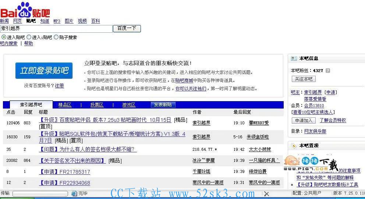Open thread 为什么有人的签名档很大都不缩

point(88,149)
